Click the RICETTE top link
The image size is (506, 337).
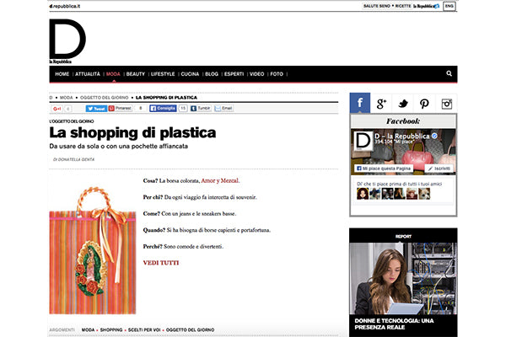pyautogui.click(x=403, y=6)
